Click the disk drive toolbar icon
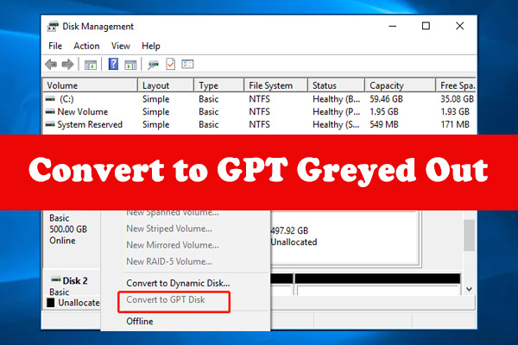Image resolution: width=518 pixels, height=345 pixels. (153, 65)
